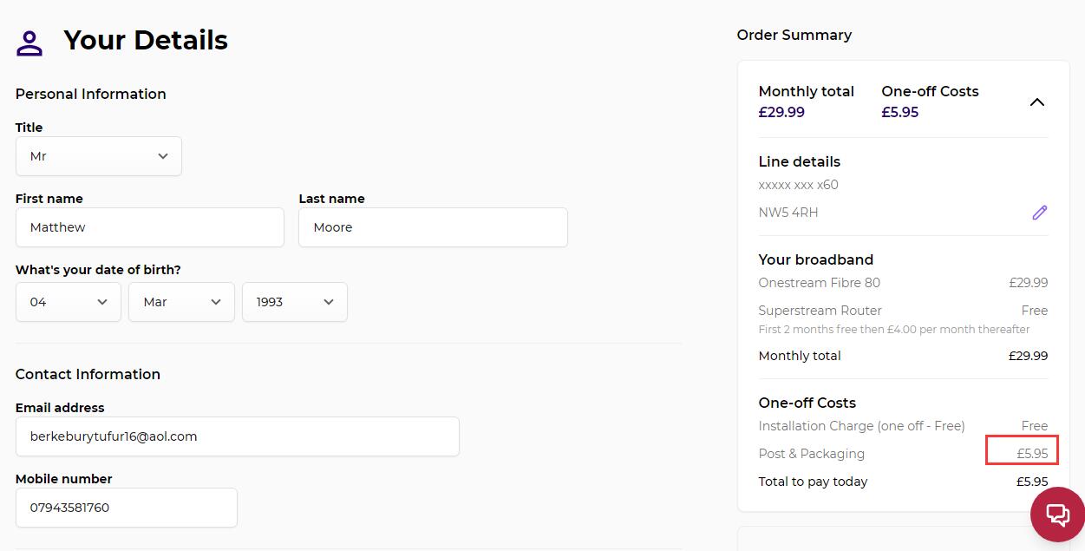Click the Email address input field
This screenshot has width=1085, height=551.
[238, 436]
